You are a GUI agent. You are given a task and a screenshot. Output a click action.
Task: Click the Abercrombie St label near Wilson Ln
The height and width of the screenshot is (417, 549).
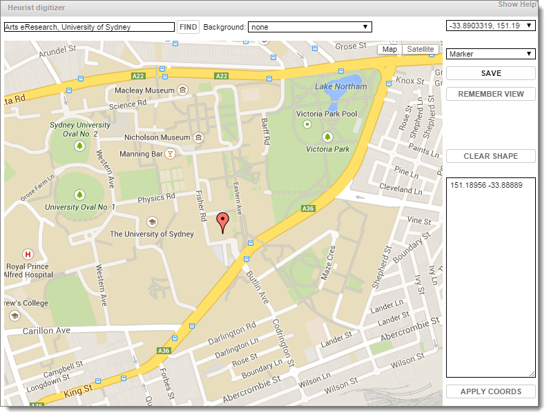coord(252,389)
